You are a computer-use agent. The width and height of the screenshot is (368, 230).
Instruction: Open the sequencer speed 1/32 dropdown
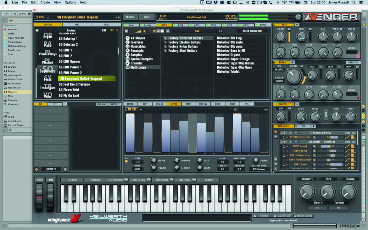click(137, 162)
